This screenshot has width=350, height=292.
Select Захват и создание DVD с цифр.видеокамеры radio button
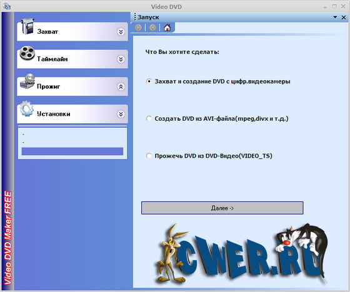[x=149, y=81]
